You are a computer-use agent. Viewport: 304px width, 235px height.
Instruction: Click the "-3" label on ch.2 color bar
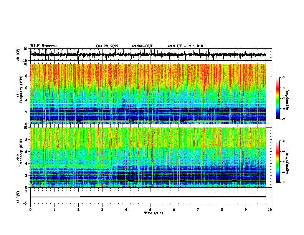(x=283, y=141)
